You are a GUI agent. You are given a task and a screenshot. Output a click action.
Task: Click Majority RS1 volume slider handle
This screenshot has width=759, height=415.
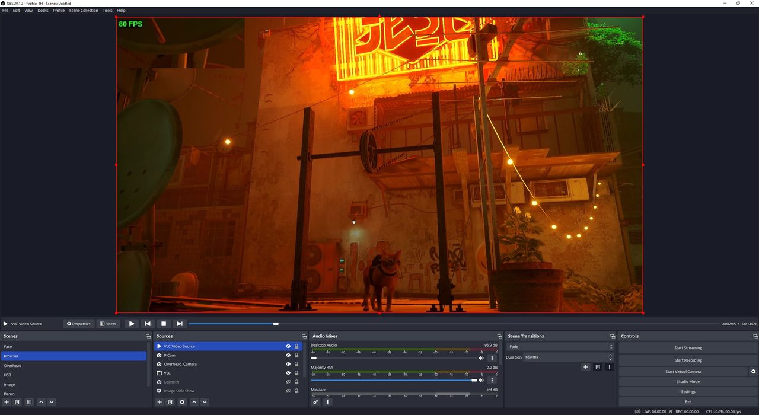click(474, 380)
